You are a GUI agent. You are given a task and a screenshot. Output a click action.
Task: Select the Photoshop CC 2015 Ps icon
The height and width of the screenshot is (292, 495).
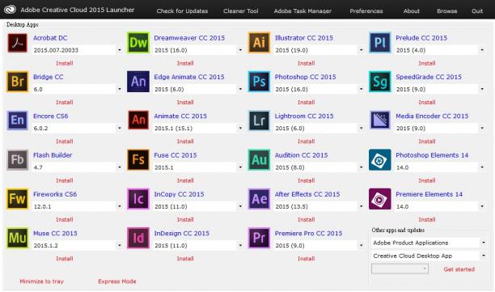click(x=259, y=82)
